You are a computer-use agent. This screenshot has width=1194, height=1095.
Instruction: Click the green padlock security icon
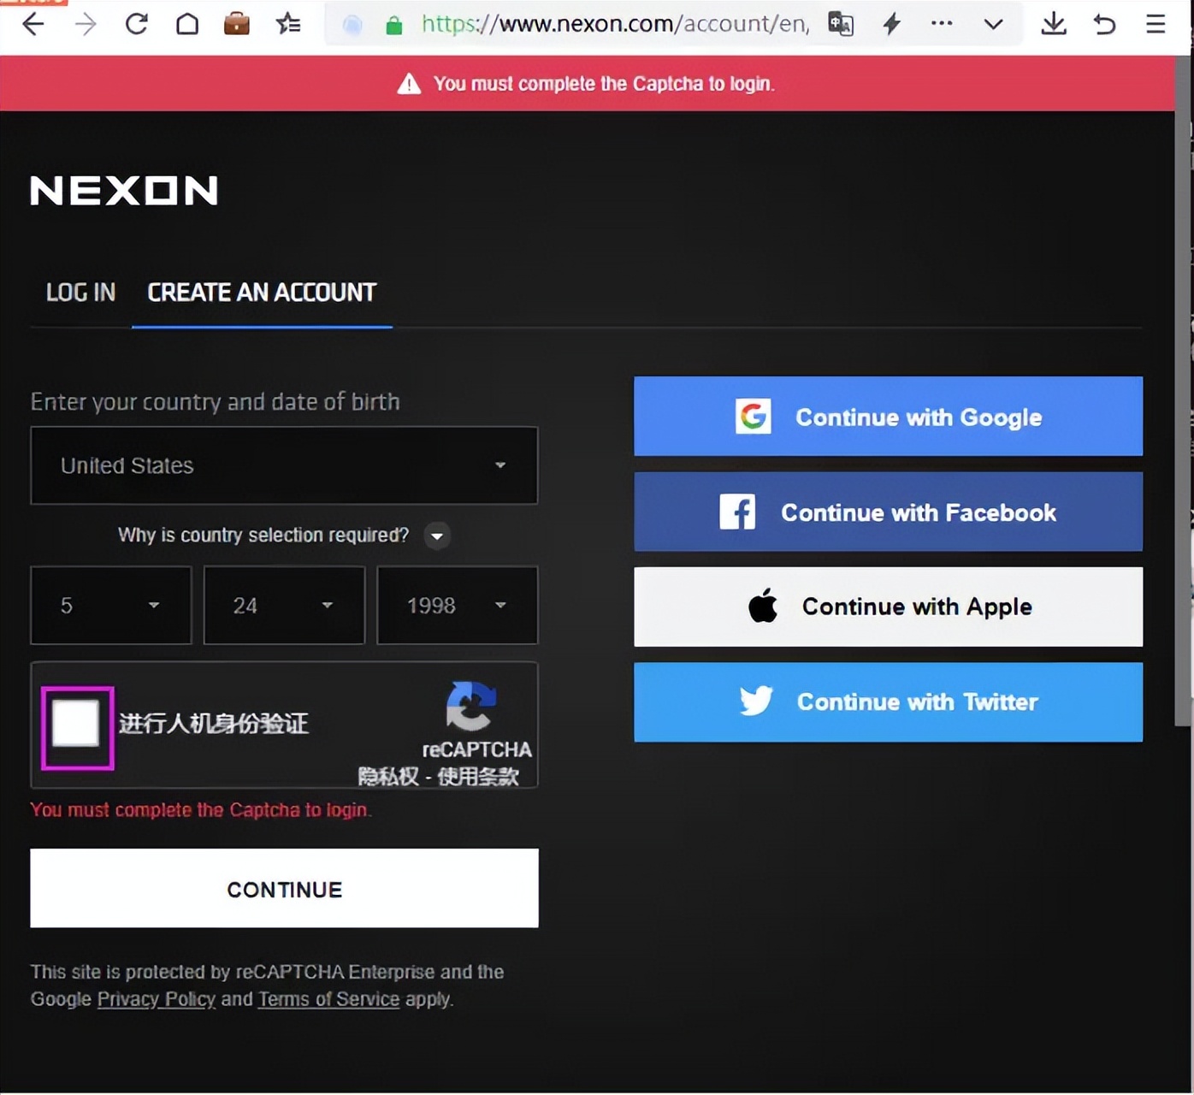pyautogui.click(x=393, y=25)
